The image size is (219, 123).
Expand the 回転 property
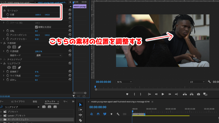4,31
